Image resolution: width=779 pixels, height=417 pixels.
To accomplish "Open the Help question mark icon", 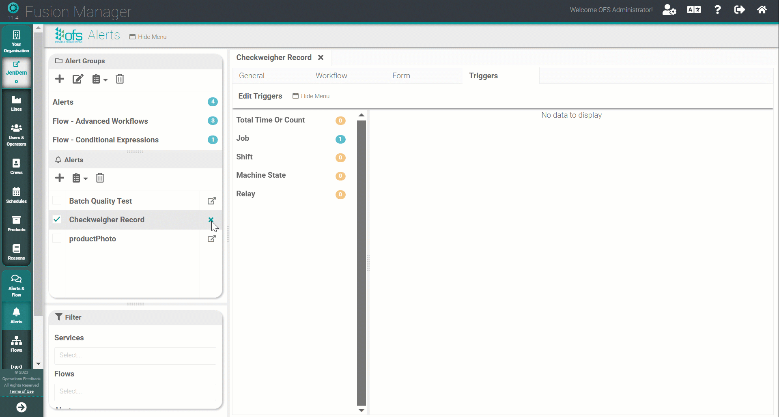I will pyautogui.click(x=717, y=10).
